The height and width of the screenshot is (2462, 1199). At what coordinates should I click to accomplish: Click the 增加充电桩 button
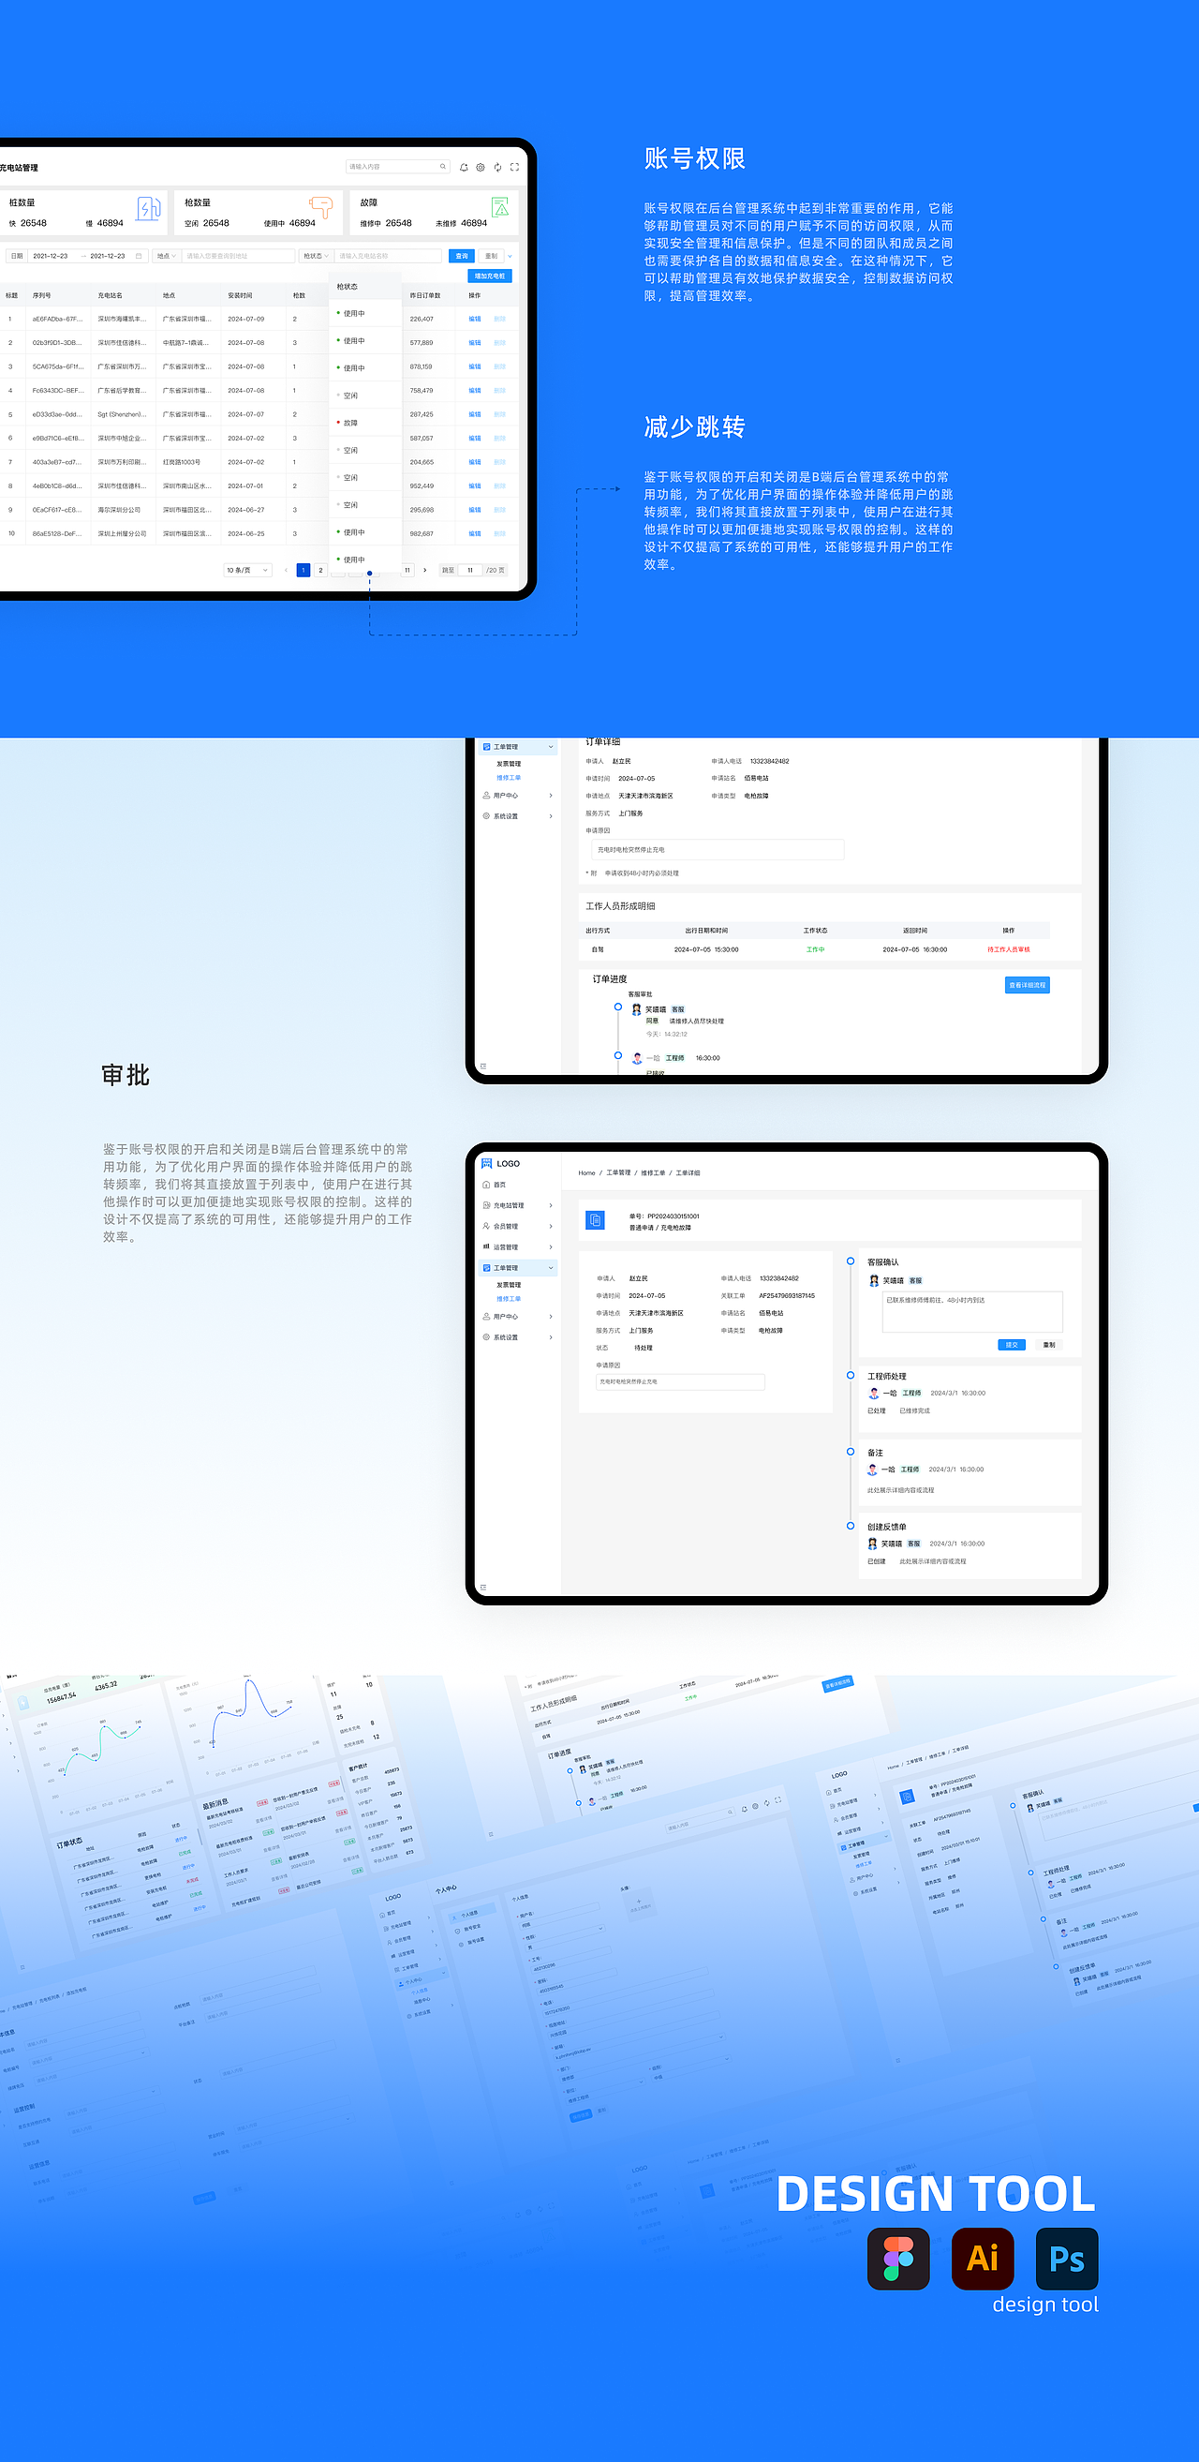tap(490, 276)
